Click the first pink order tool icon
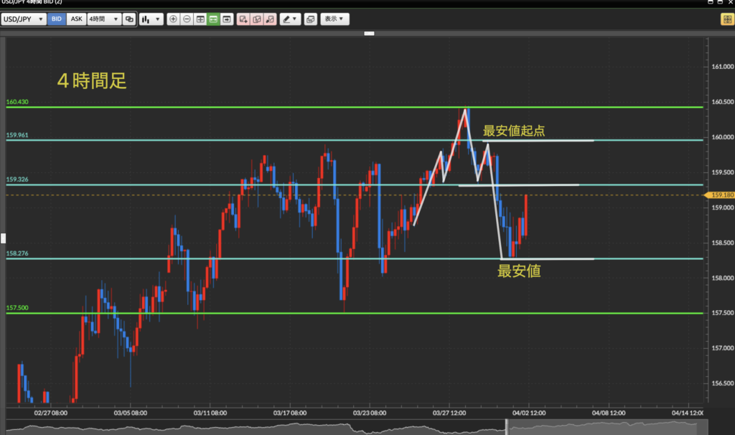The height and width of the screenshot is (435, 735). coord(243,19)
